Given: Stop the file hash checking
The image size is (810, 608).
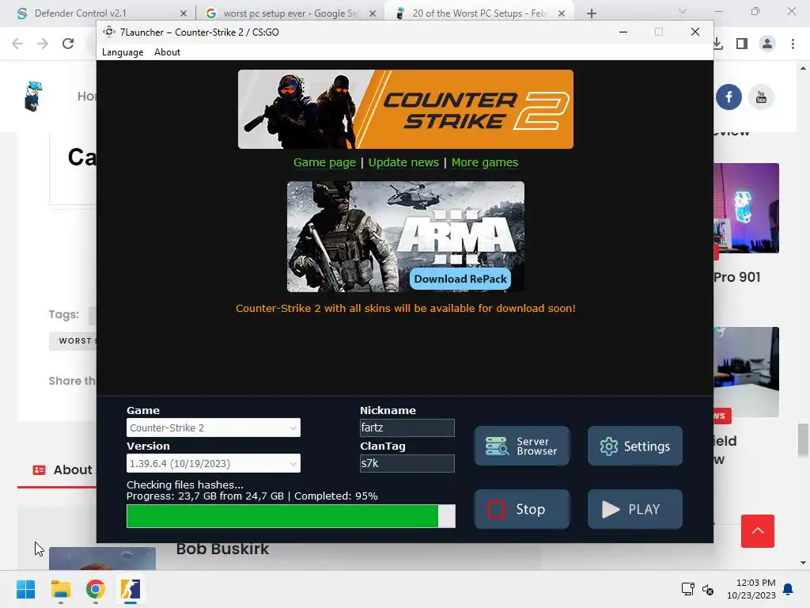Looking at the screenshot, I should [x=522, y=509].
